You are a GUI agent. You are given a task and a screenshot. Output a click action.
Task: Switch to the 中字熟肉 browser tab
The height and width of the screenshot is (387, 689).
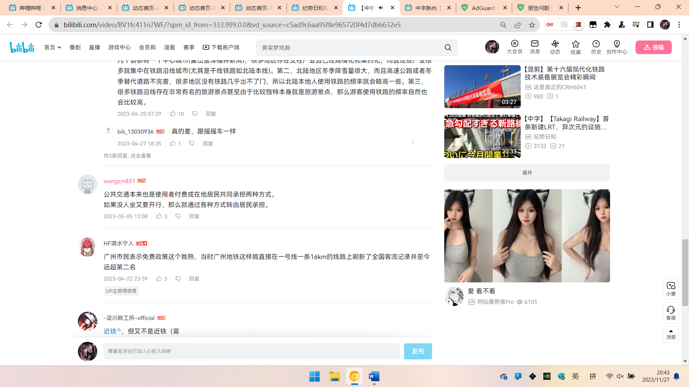pos(428,8)
